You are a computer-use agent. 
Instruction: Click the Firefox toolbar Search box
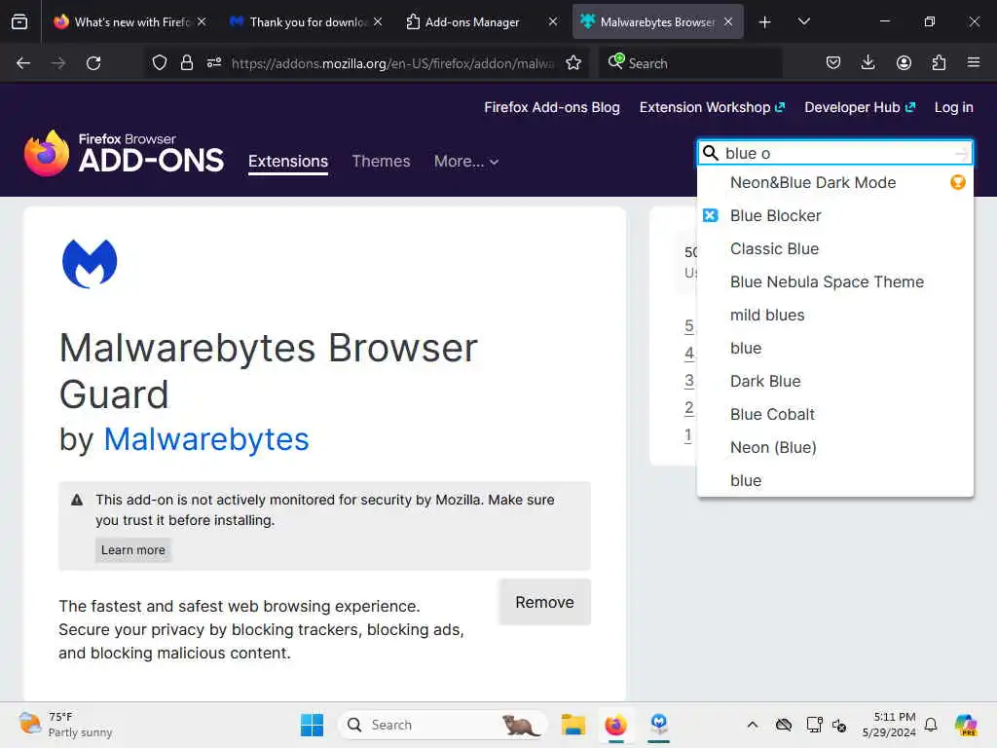tap(690, 63)
